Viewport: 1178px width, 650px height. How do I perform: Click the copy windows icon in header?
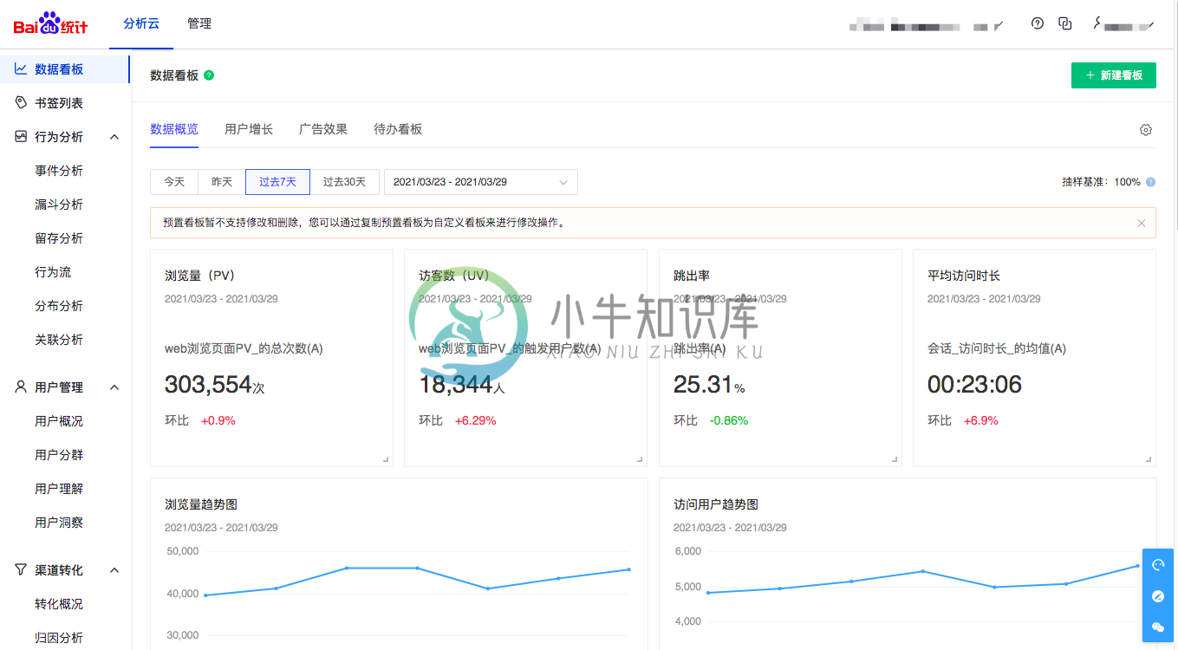[1065, 23]
